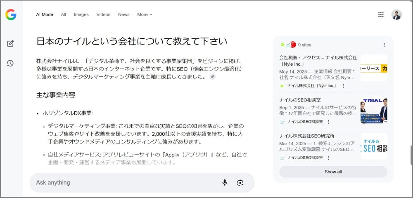
Task: Click the ホリゾンタルDX事業 bullet text
Action: pos(68,113)
